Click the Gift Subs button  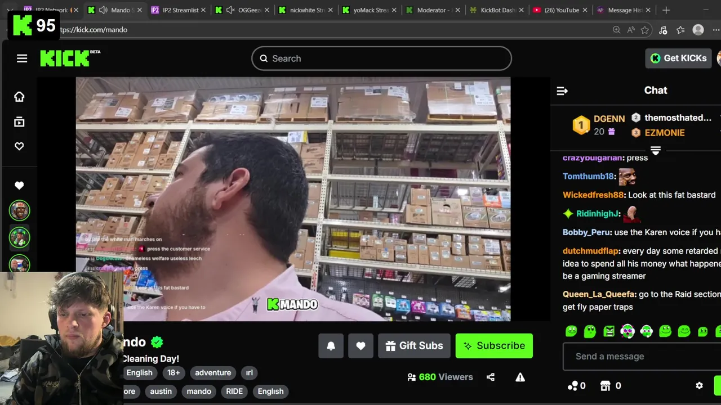[x=414, y=346]
